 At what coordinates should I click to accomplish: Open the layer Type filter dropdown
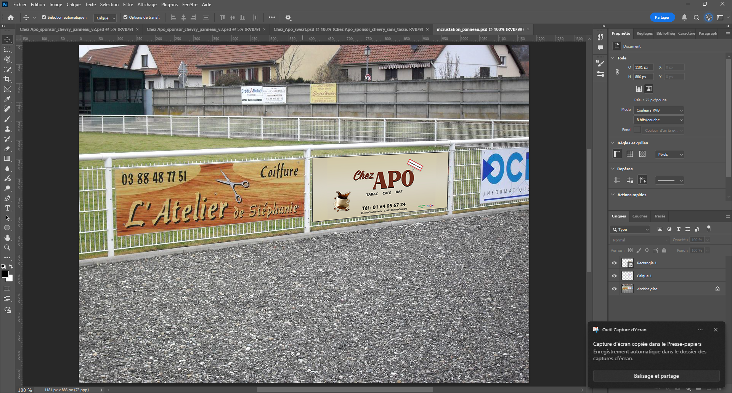[x=630, y=230]
